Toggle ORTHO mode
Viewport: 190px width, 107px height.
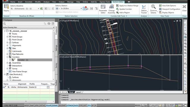tap(42, 105)
